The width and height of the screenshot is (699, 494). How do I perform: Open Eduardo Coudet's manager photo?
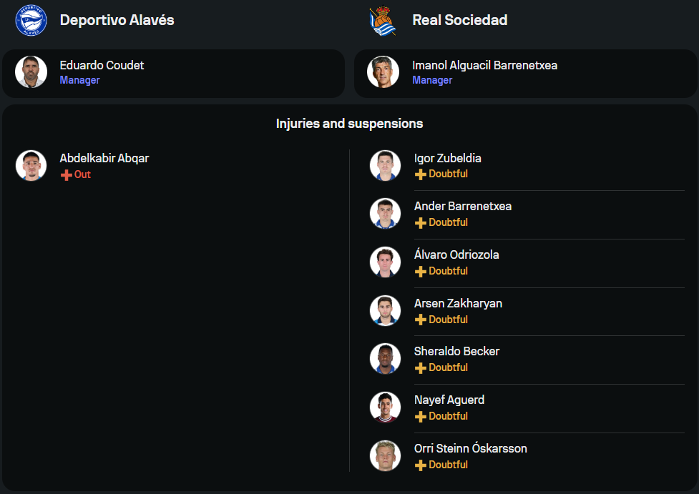[x=31, y=72]
